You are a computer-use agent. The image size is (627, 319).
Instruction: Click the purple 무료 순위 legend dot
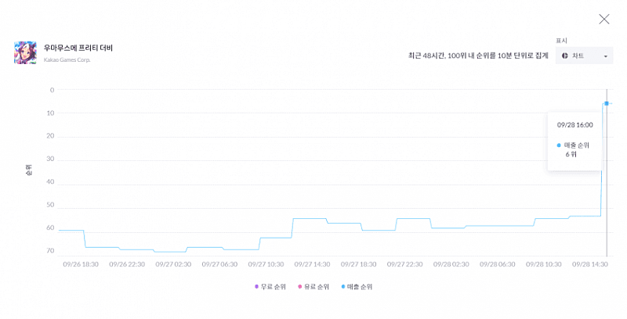pos(256,287)
